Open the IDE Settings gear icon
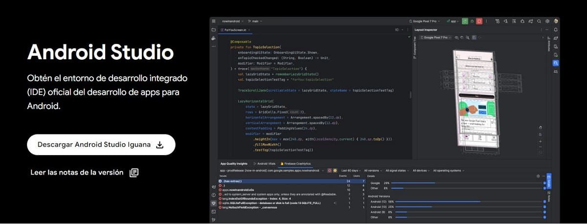Screen dimensions: 587x224 547,22
